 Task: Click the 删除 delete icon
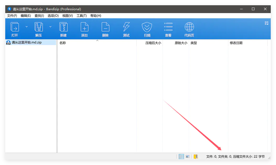[105, 29]
